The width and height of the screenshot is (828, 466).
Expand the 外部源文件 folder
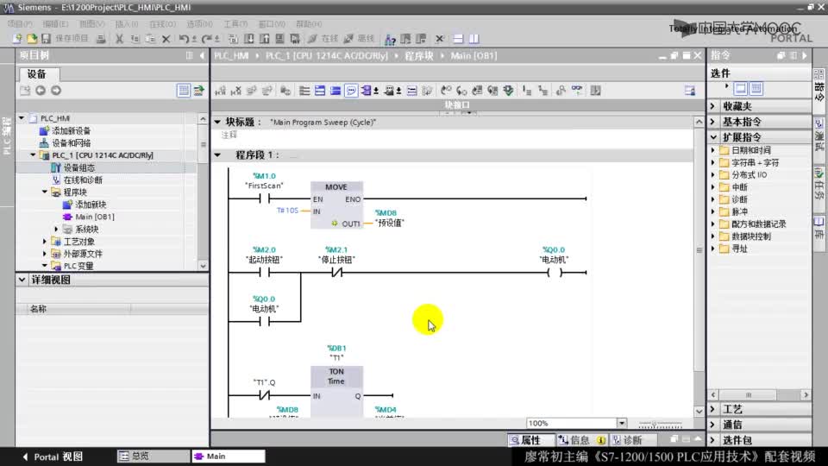[45, 254]
